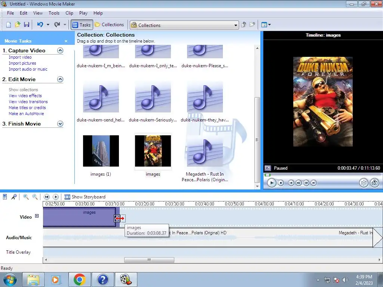
Task: Click the Take Picture camera icon
Action: tap(375, 183)
